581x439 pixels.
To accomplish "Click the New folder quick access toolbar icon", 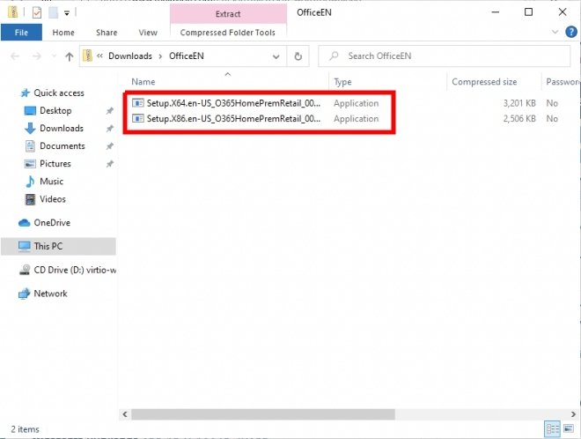I will pos(54,13).
